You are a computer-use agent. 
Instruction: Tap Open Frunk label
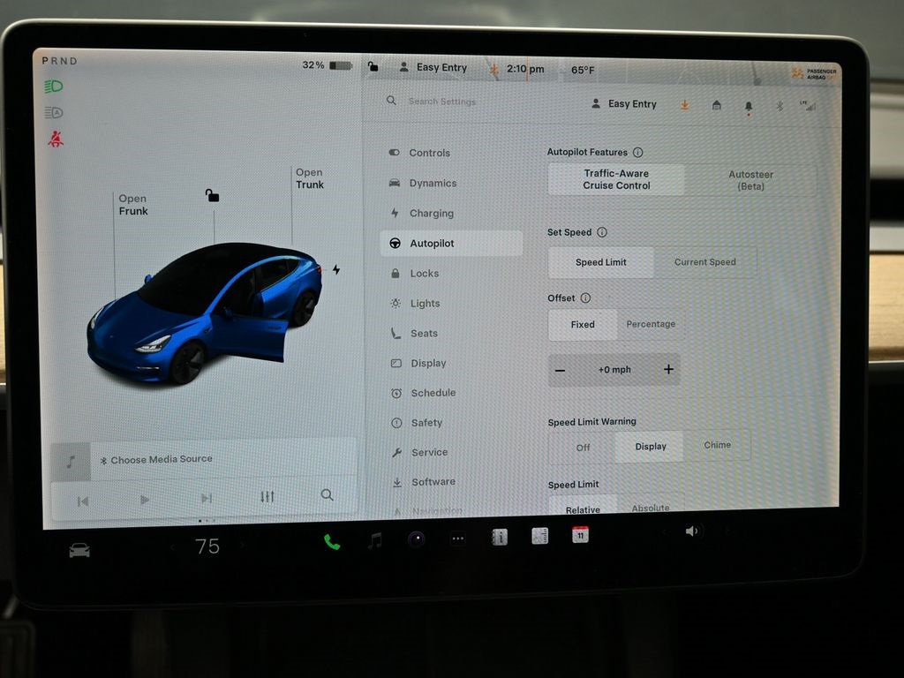[x=133, y=205]
